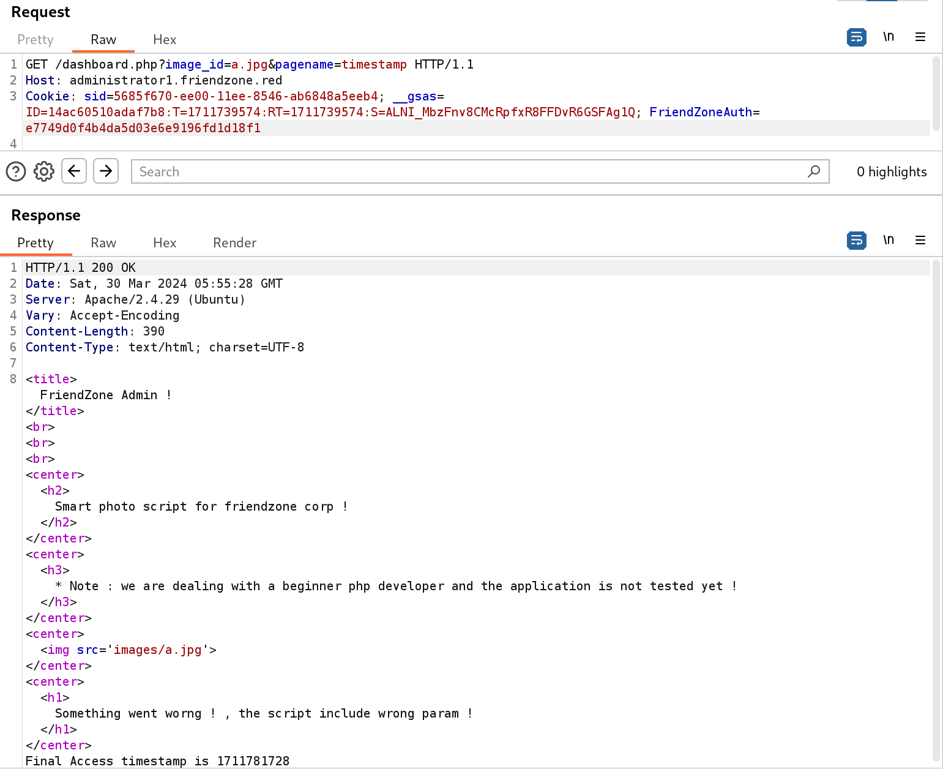This screenshot has width=943, height=769.
Task: Select Request Raw tab
Action: click(x=103, y=40)
